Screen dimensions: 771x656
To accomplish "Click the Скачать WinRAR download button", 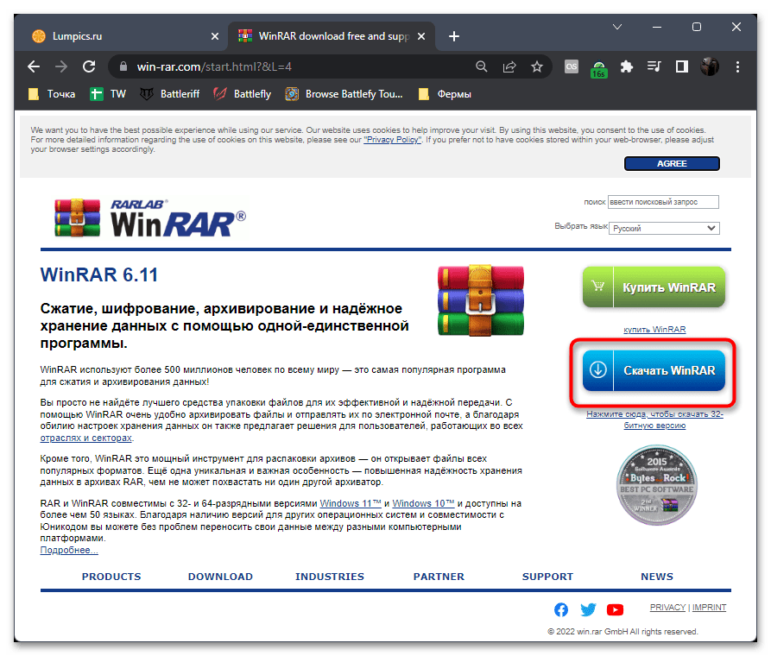I will pyautogui.click(x=654, y=370).
